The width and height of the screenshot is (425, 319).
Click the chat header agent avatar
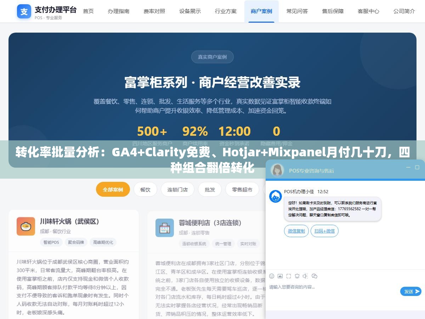tap(277, 170)
